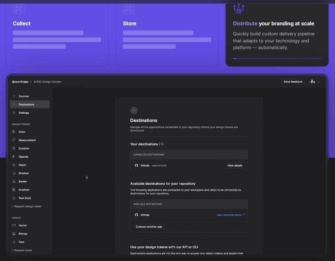Viewport: 335px width, 261px height.
Task: Open the @specifyapp breadcrumb menu
Action: 20,82
